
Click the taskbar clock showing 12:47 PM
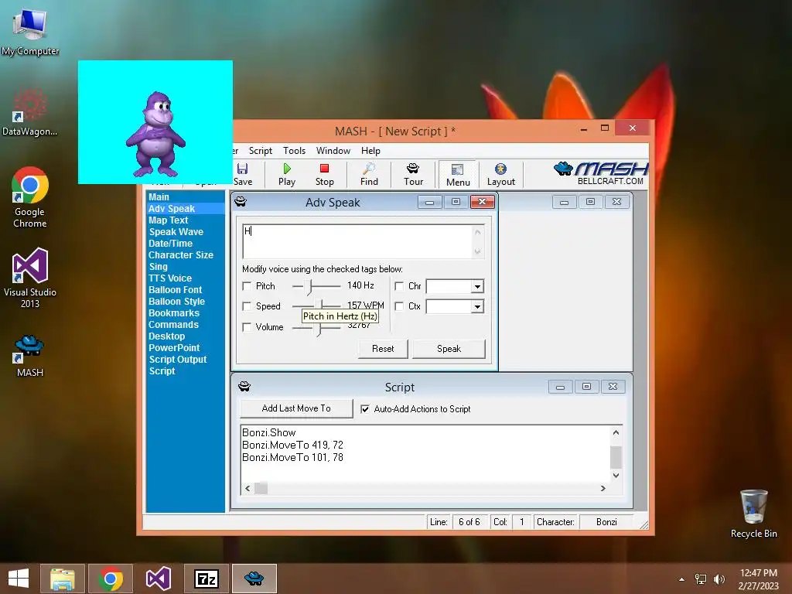tap(759, 573)
